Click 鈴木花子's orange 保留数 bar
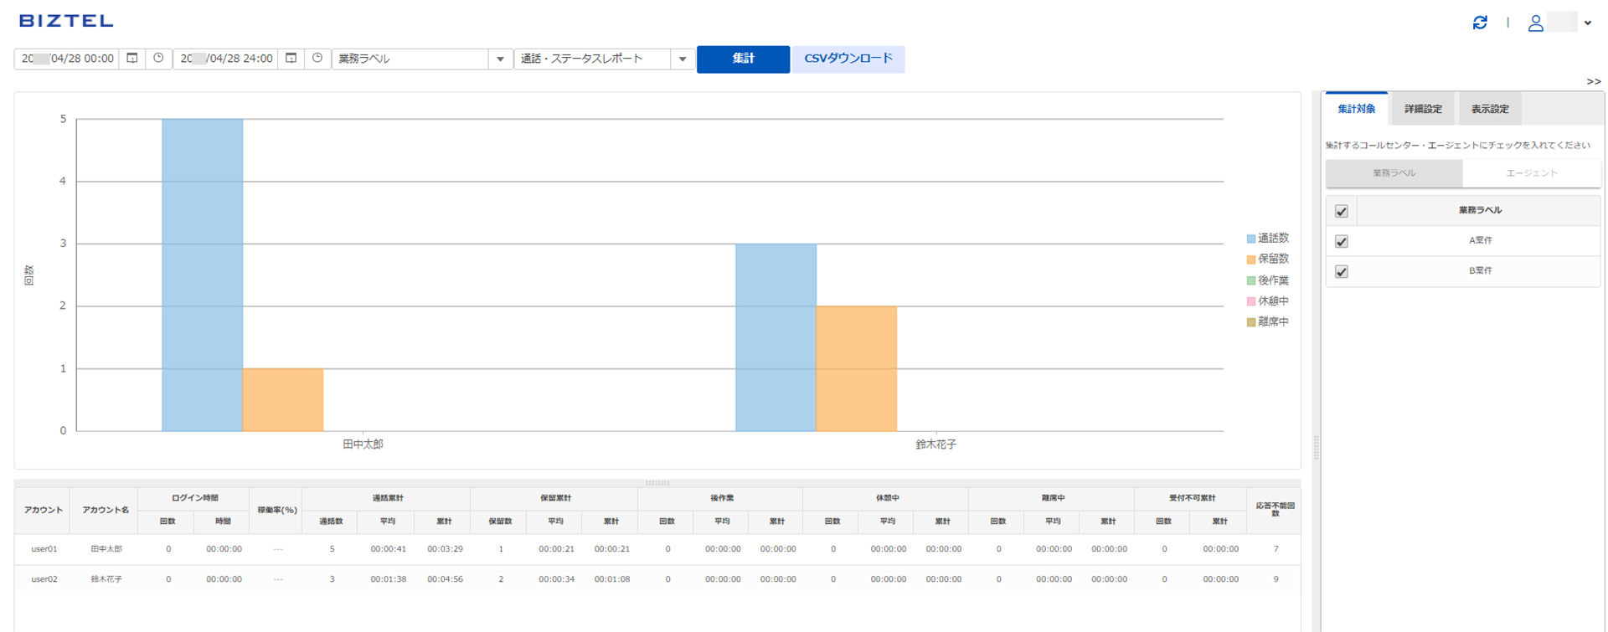Viewport: 1608px width, 632px height. click(857, 368)
